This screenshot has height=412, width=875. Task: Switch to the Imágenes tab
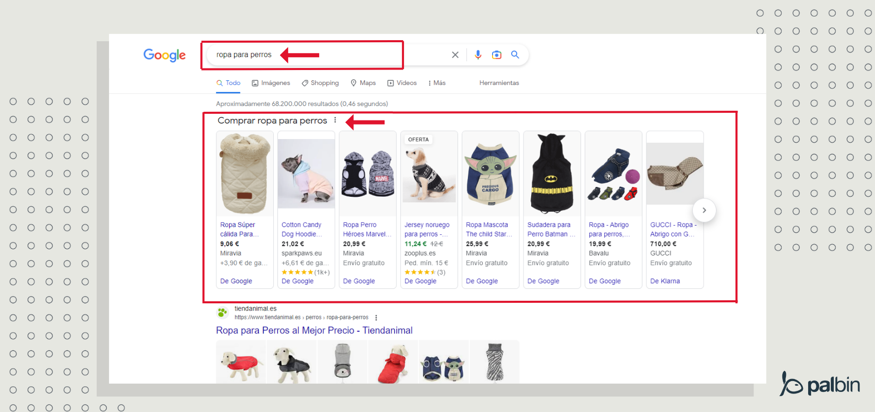tap(271, 83)
